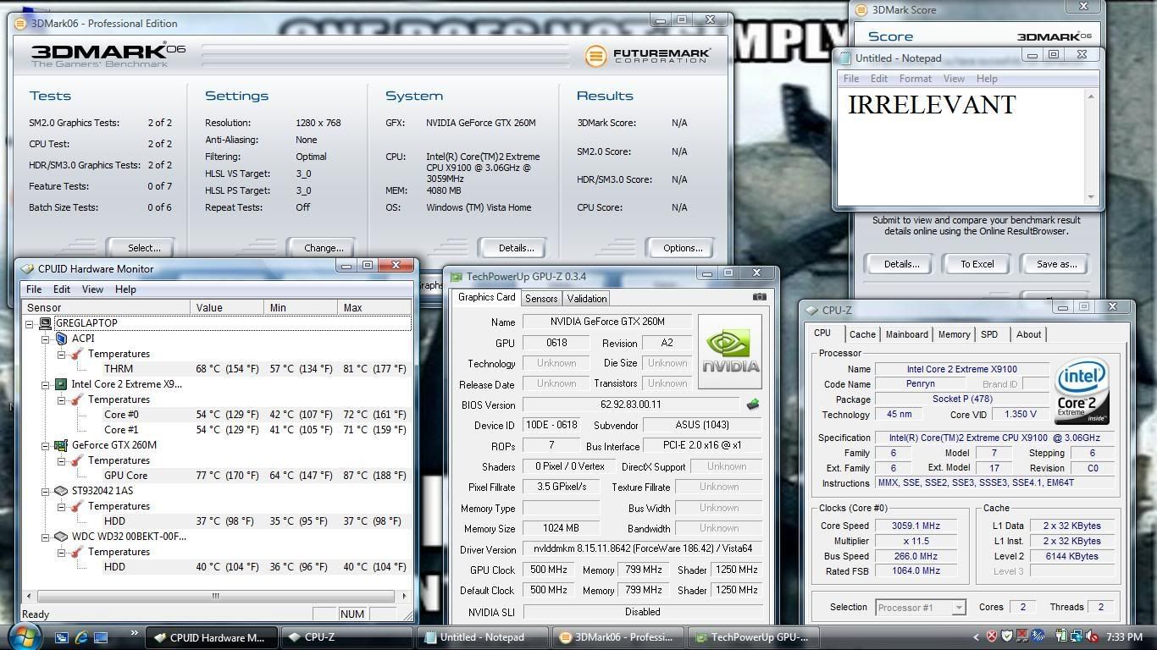Open Hardware Monitor View menu
Viewport: 1157px width, 650px height.
pyautogui.click(x=92, y=289)
